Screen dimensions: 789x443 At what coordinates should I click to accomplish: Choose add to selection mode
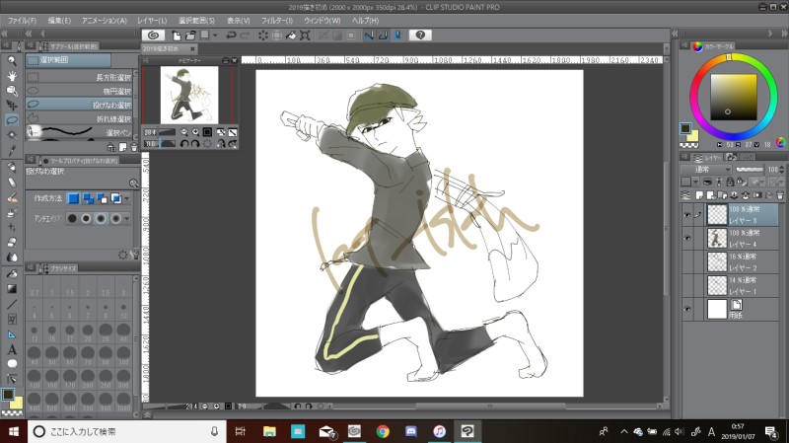(x=88, y=198)
